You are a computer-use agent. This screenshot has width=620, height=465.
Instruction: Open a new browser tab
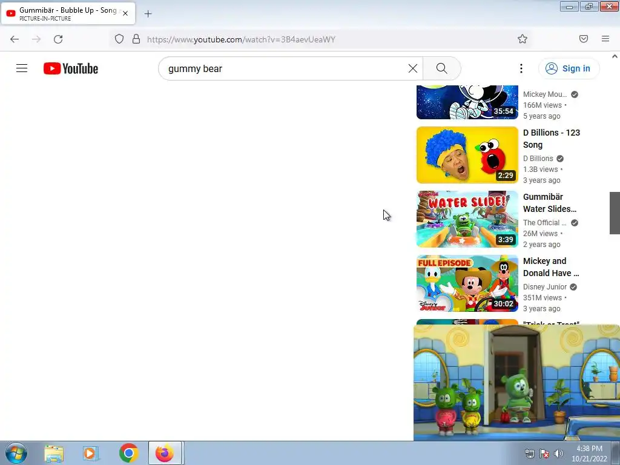[148, 14]
